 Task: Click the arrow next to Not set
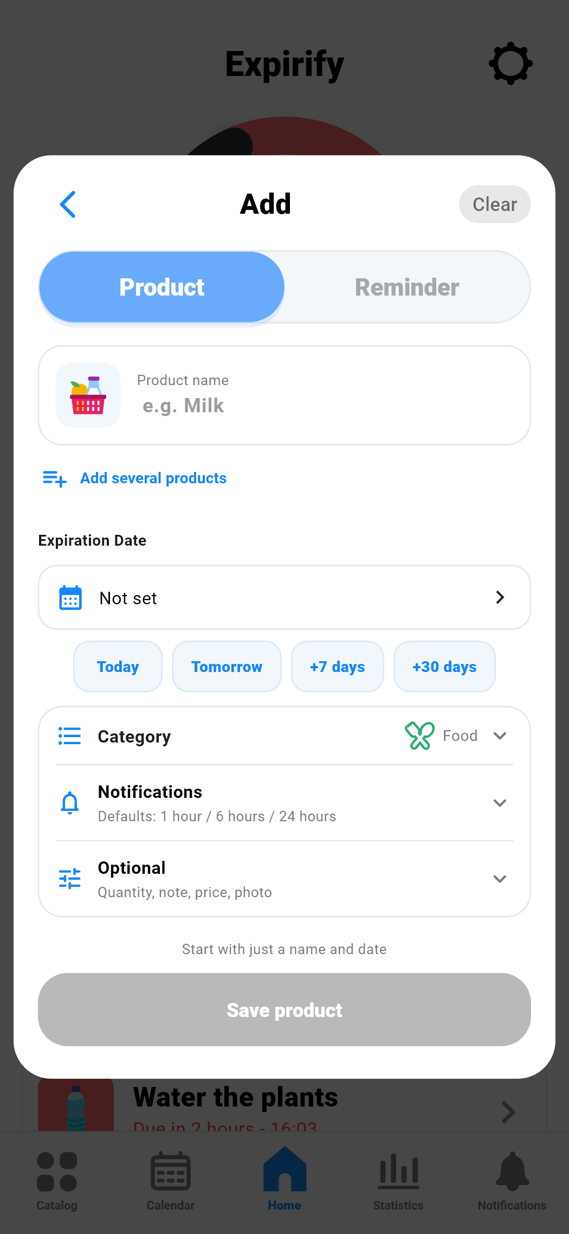[x=500, y=597]
